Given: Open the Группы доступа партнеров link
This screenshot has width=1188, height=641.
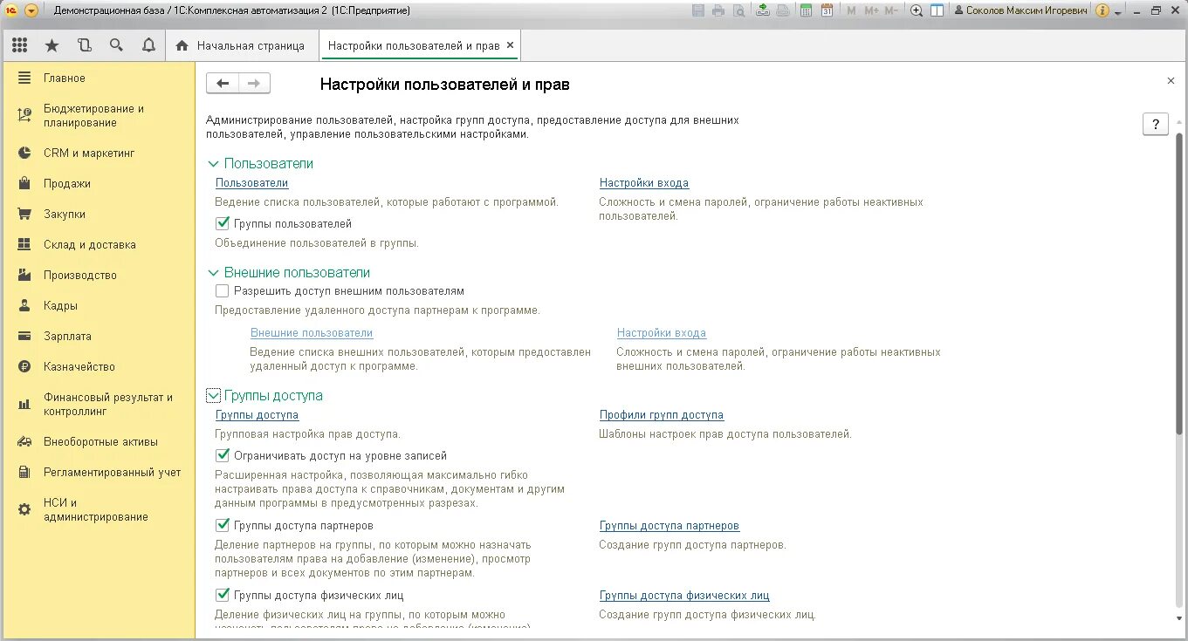Looking at the screenshot, I should point(670,526).
